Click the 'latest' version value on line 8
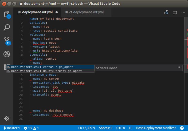Screen dimensions: 188x131 click(x=54, y=47)
